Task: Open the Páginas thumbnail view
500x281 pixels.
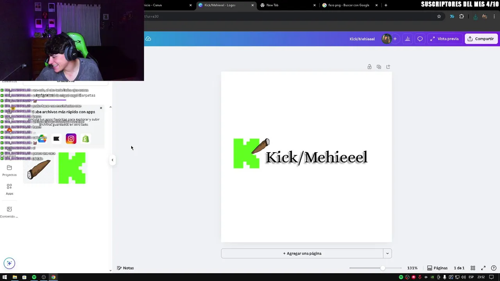Action: [437, 268]
